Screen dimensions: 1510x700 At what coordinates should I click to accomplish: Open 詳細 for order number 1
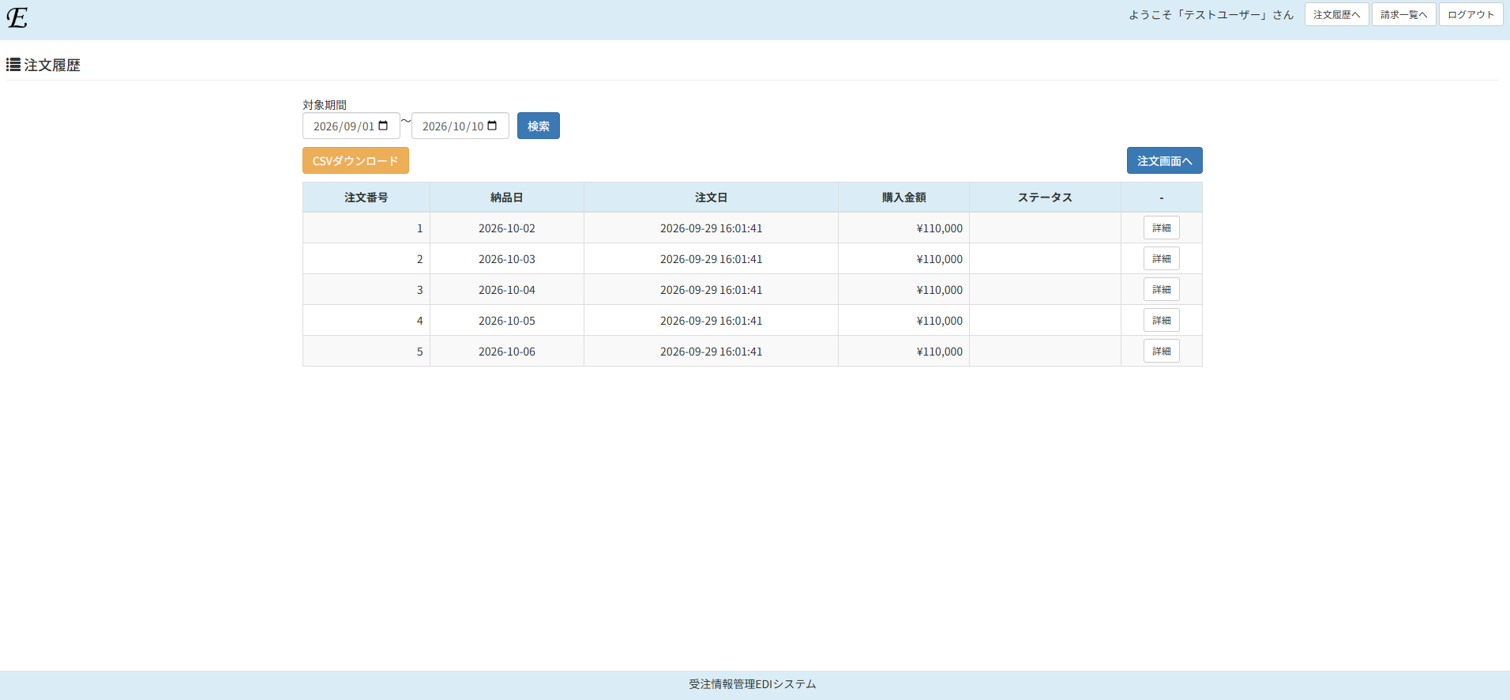tap(1161, 228)
